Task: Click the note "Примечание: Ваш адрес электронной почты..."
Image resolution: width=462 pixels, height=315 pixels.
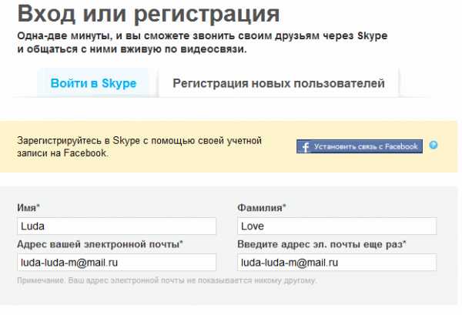Action: pyautogui.click(x=167, y=280)
